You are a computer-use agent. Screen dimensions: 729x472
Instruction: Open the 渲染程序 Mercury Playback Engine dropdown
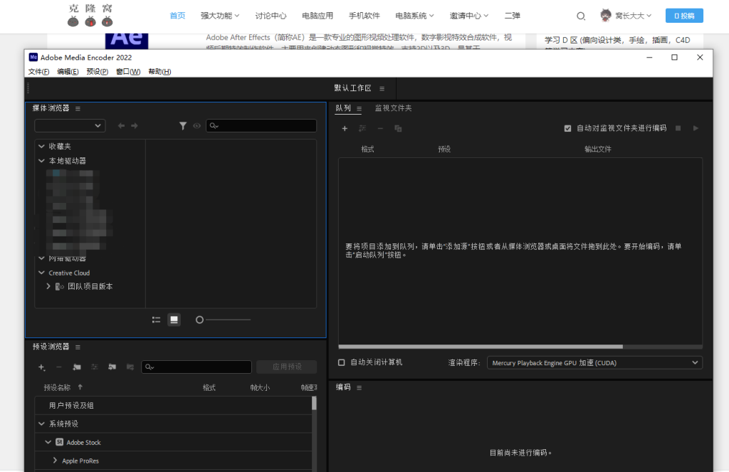point(594,362)
